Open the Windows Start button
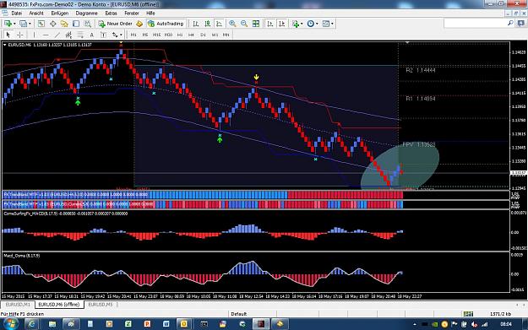528x330 pixels. pyautogui.click(x=10, y=324)
